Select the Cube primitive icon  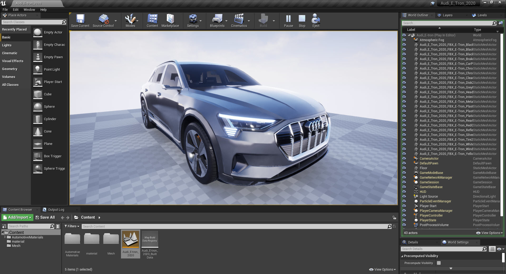pos(38,94)
